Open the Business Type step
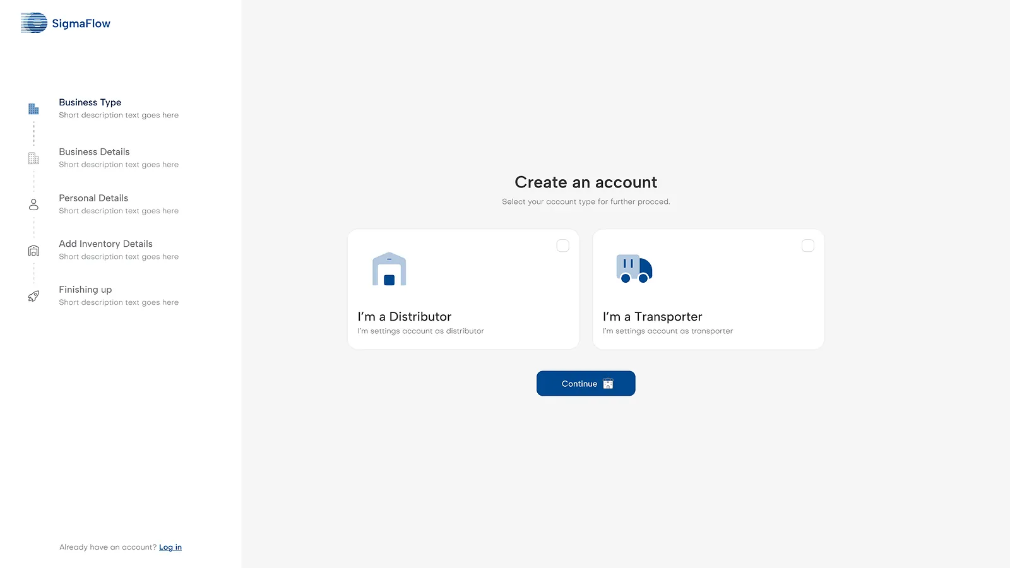1010x568 pixels. coord(90,102)
